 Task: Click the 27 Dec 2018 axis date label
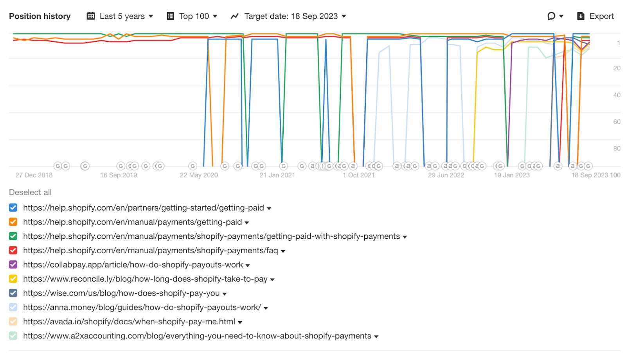click(34, 175)
